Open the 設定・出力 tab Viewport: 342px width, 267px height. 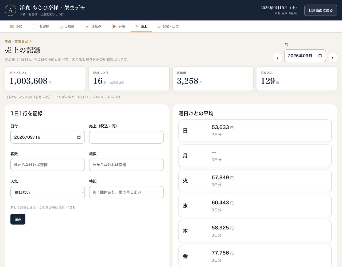click(168, 26)
